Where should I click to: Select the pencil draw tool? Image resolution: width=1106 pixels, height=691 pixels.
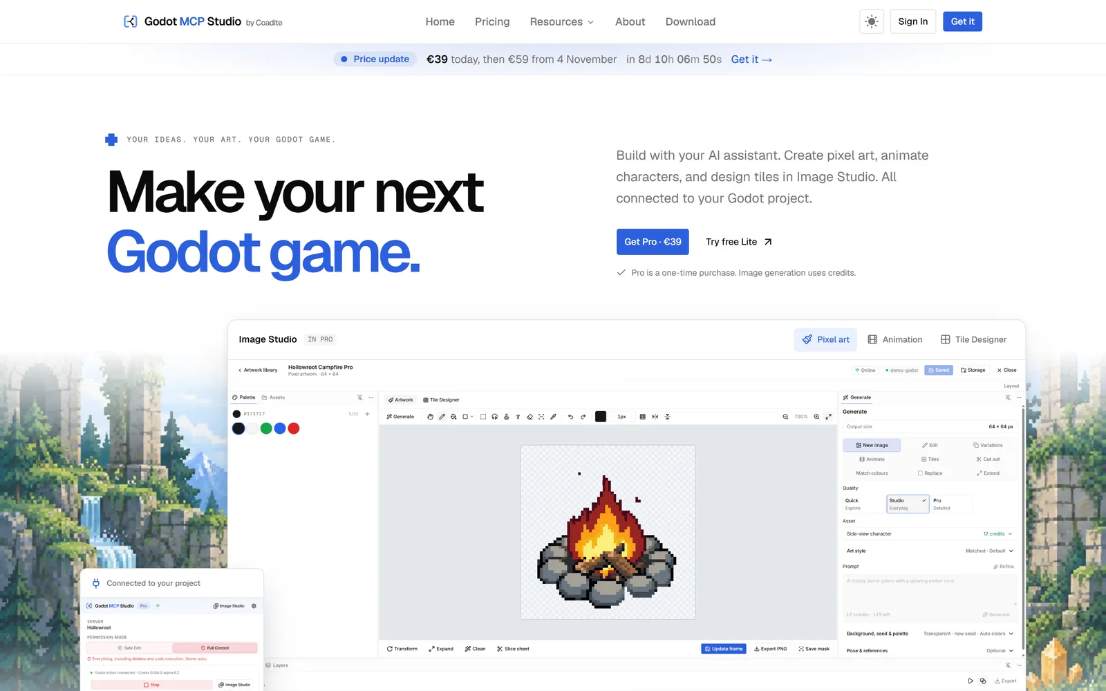click(x=442, y=417)
